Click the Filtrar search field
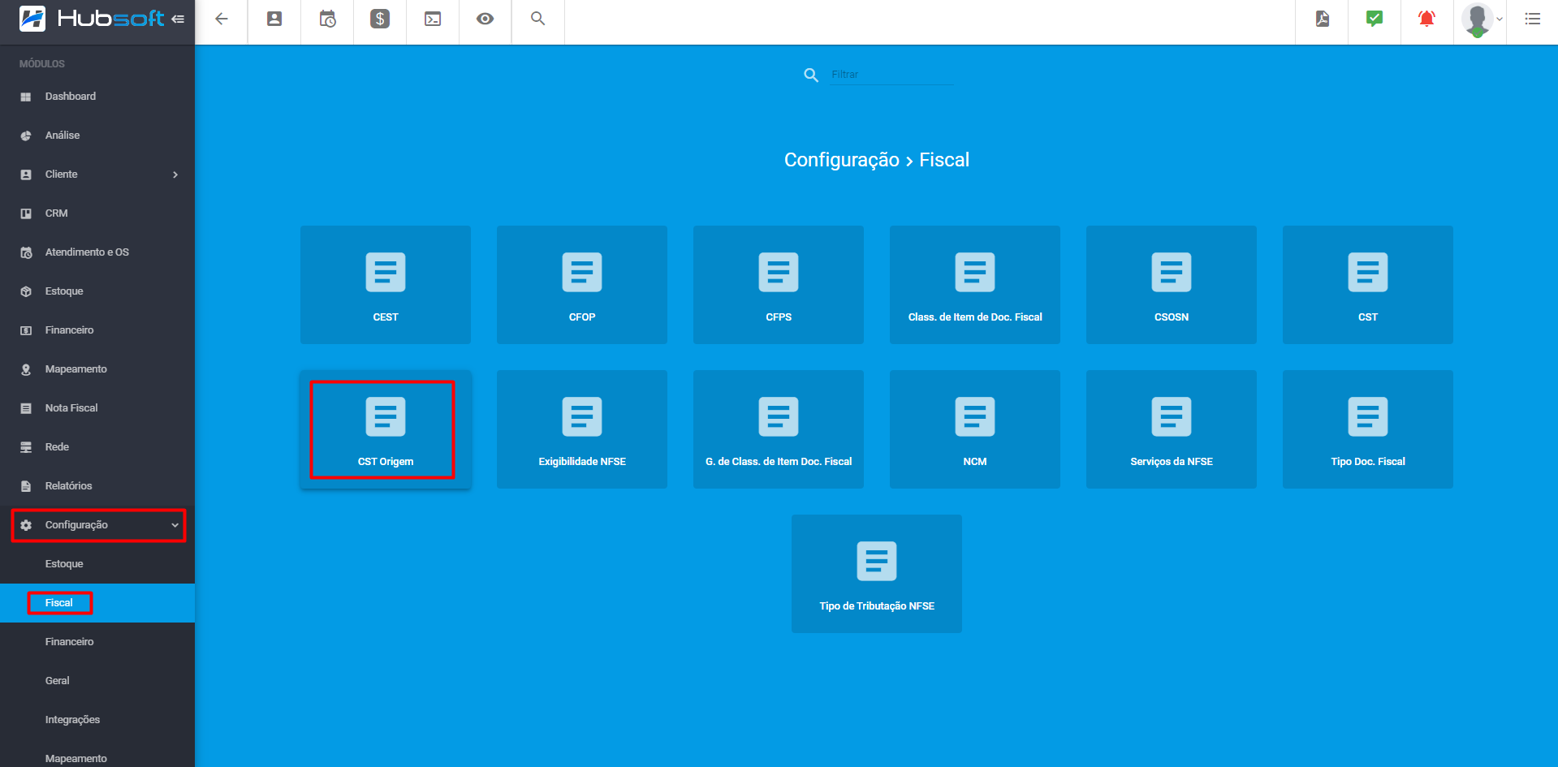1558x767 pixels. point(892,75)
